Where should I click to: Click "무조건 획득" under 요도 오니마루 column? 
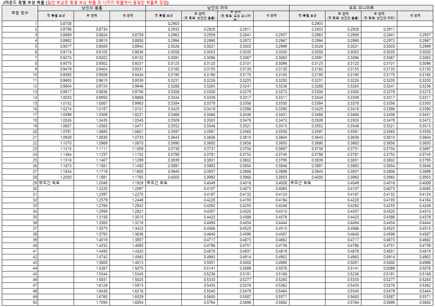301,183
